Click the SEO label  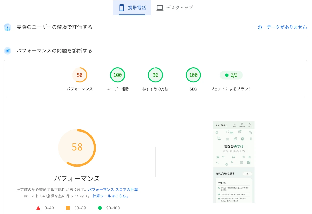click(x=193, y=89)
